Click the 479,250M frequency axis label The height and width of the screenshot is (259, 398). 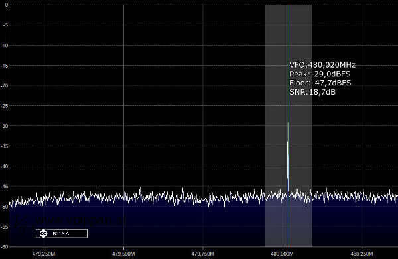pos(44,254)
